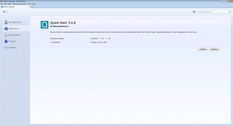Image resolution: width=233 pixels, height=126 pixels.
Task: Click the back arrow button
Action: pyautogui.click(x=4, y=12)
